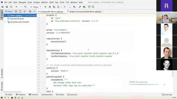This screenshot has width=177, height=99.
Task: Navigate Forward using the right arrow icon
Action: [x=21, y=7]
